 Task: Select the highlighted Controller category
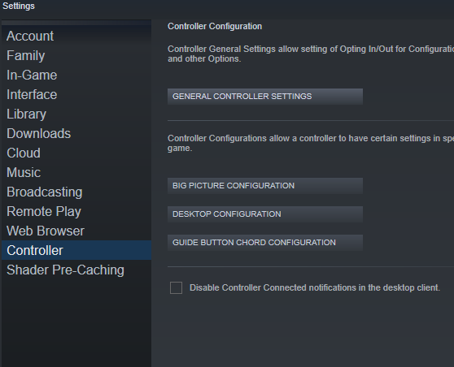pyautogui.click(x=76, y=250)
